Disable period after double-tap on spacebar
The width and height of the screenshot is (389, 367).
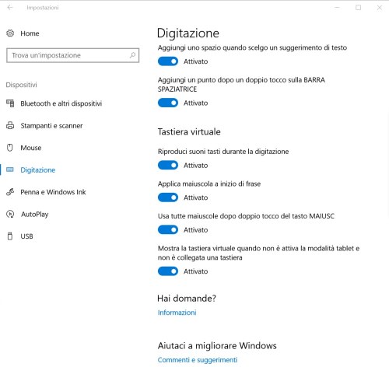point(168,103)
